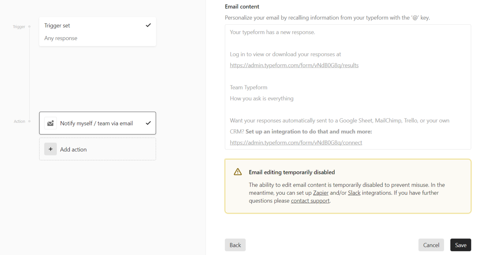This screenshot has height=255, width=477.
Task: Click the Back button
Action: (x=235, y=245)
